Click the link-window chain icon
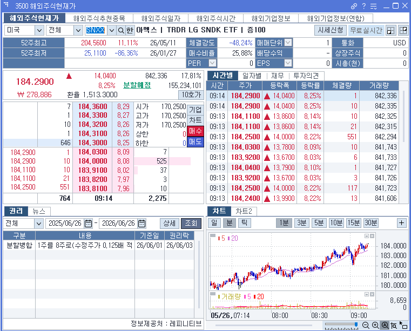 (x=354, y=6)
